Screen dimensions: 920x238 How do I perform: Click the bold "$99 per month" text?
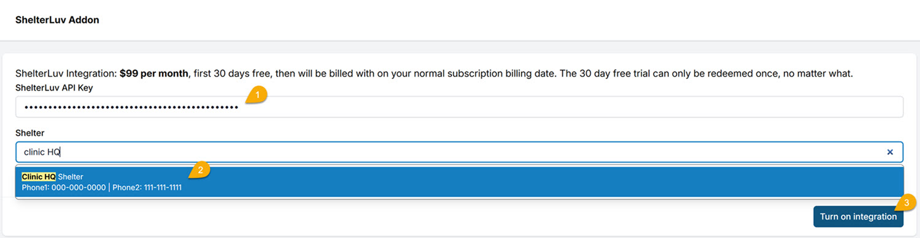coord(154,73)
